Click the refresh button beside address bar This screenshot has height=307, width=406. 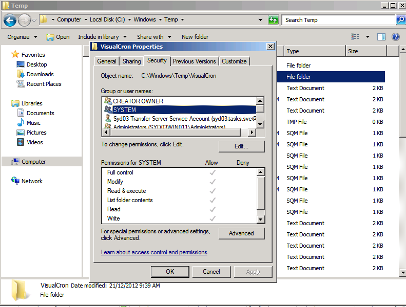click(x=273, y=20)
